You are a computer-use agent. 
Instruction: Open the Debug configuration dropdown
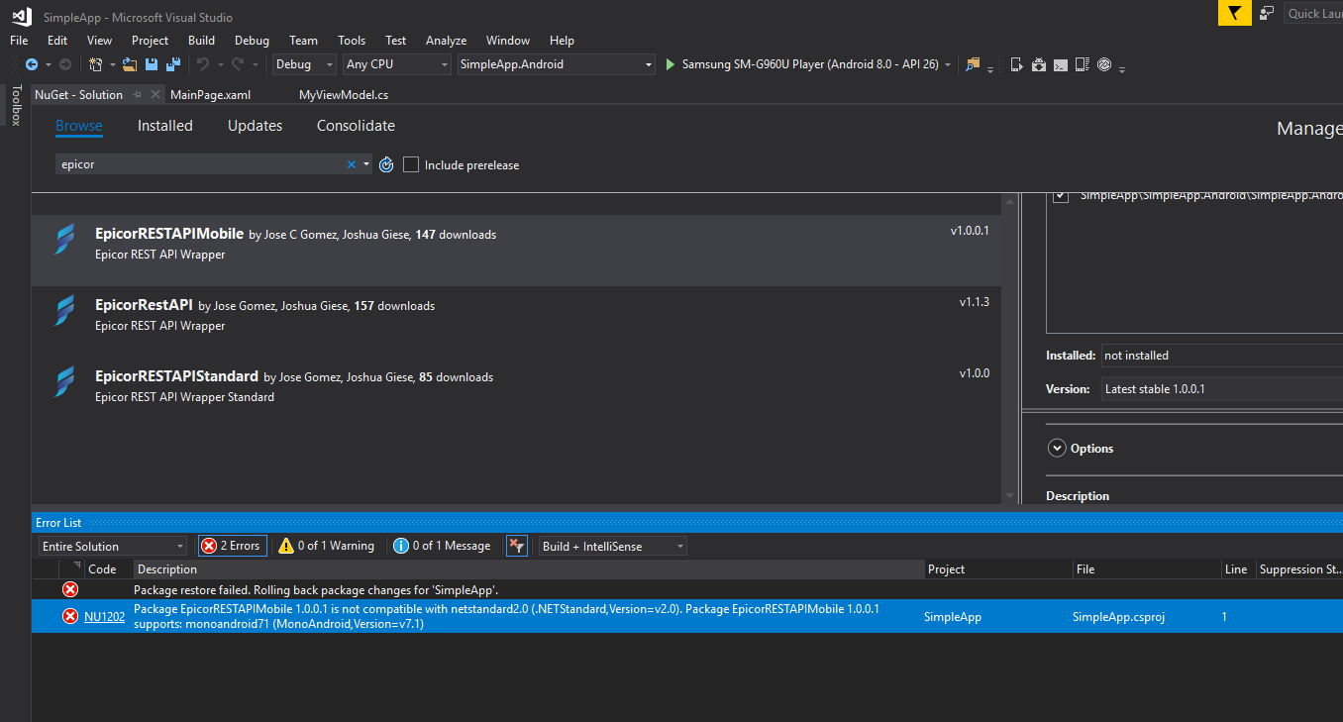(304, 64)
